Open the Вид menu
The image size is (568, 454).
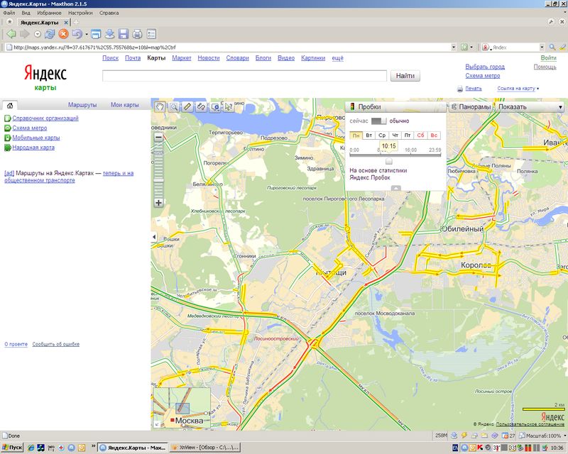(x=26, y=13)
